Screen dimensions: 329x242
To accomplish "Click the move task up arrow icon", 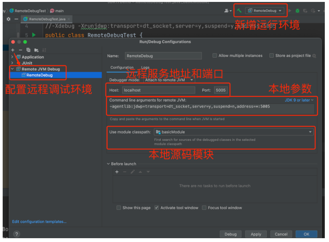I will (x=140, y=172).
